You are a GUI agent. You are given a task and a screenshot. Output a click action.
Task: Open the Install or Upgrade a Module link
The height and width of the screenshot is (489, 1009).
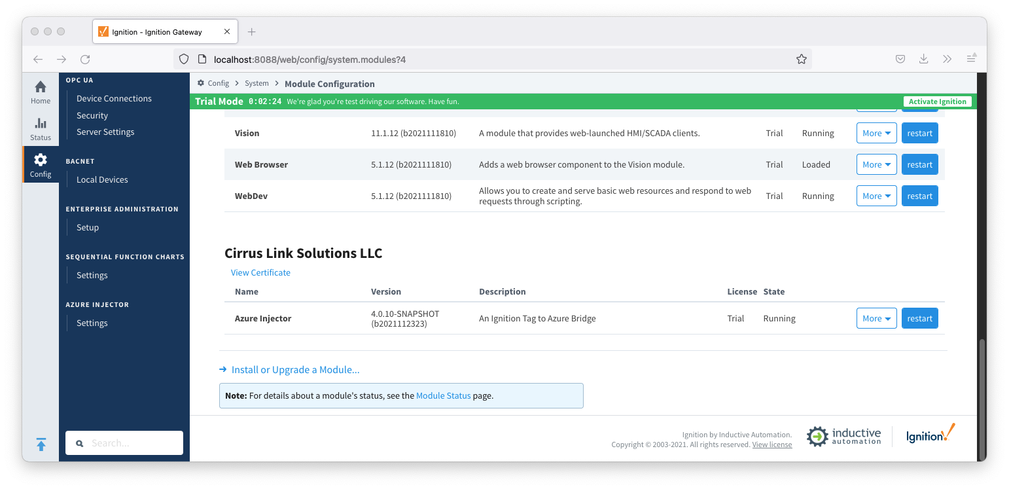295,370
